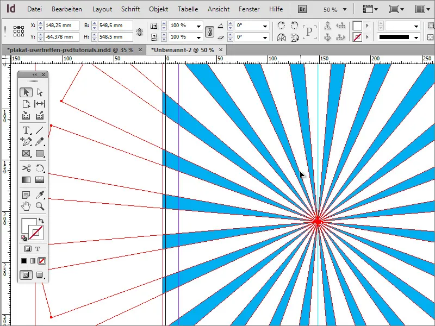
Task: Select the Selection tool (black arrow)
Action: [26, 92]
